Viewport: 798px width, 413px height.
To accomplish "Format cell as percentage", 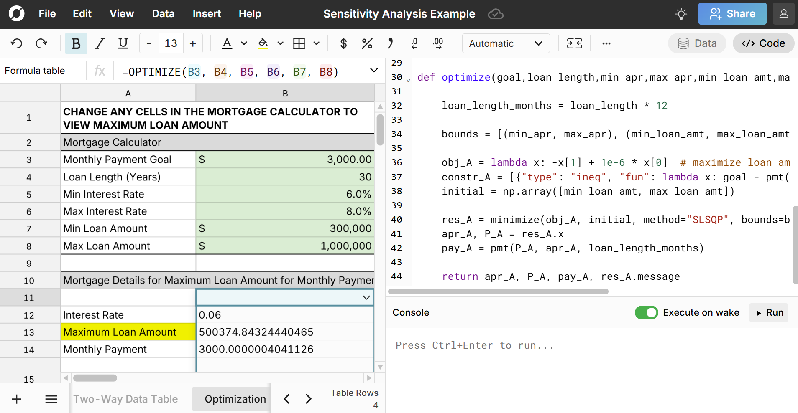I will 367,43.
